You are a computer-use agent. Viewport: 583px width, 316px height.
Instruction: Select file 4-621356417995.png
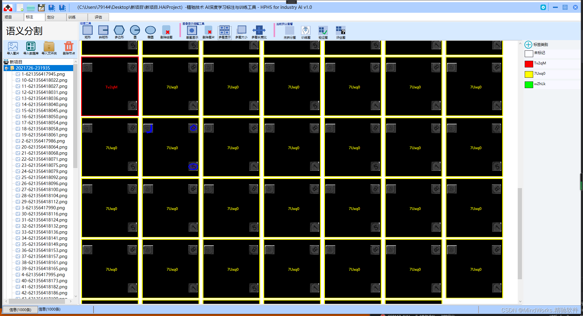pyautogui.click(x=43, y=275)
